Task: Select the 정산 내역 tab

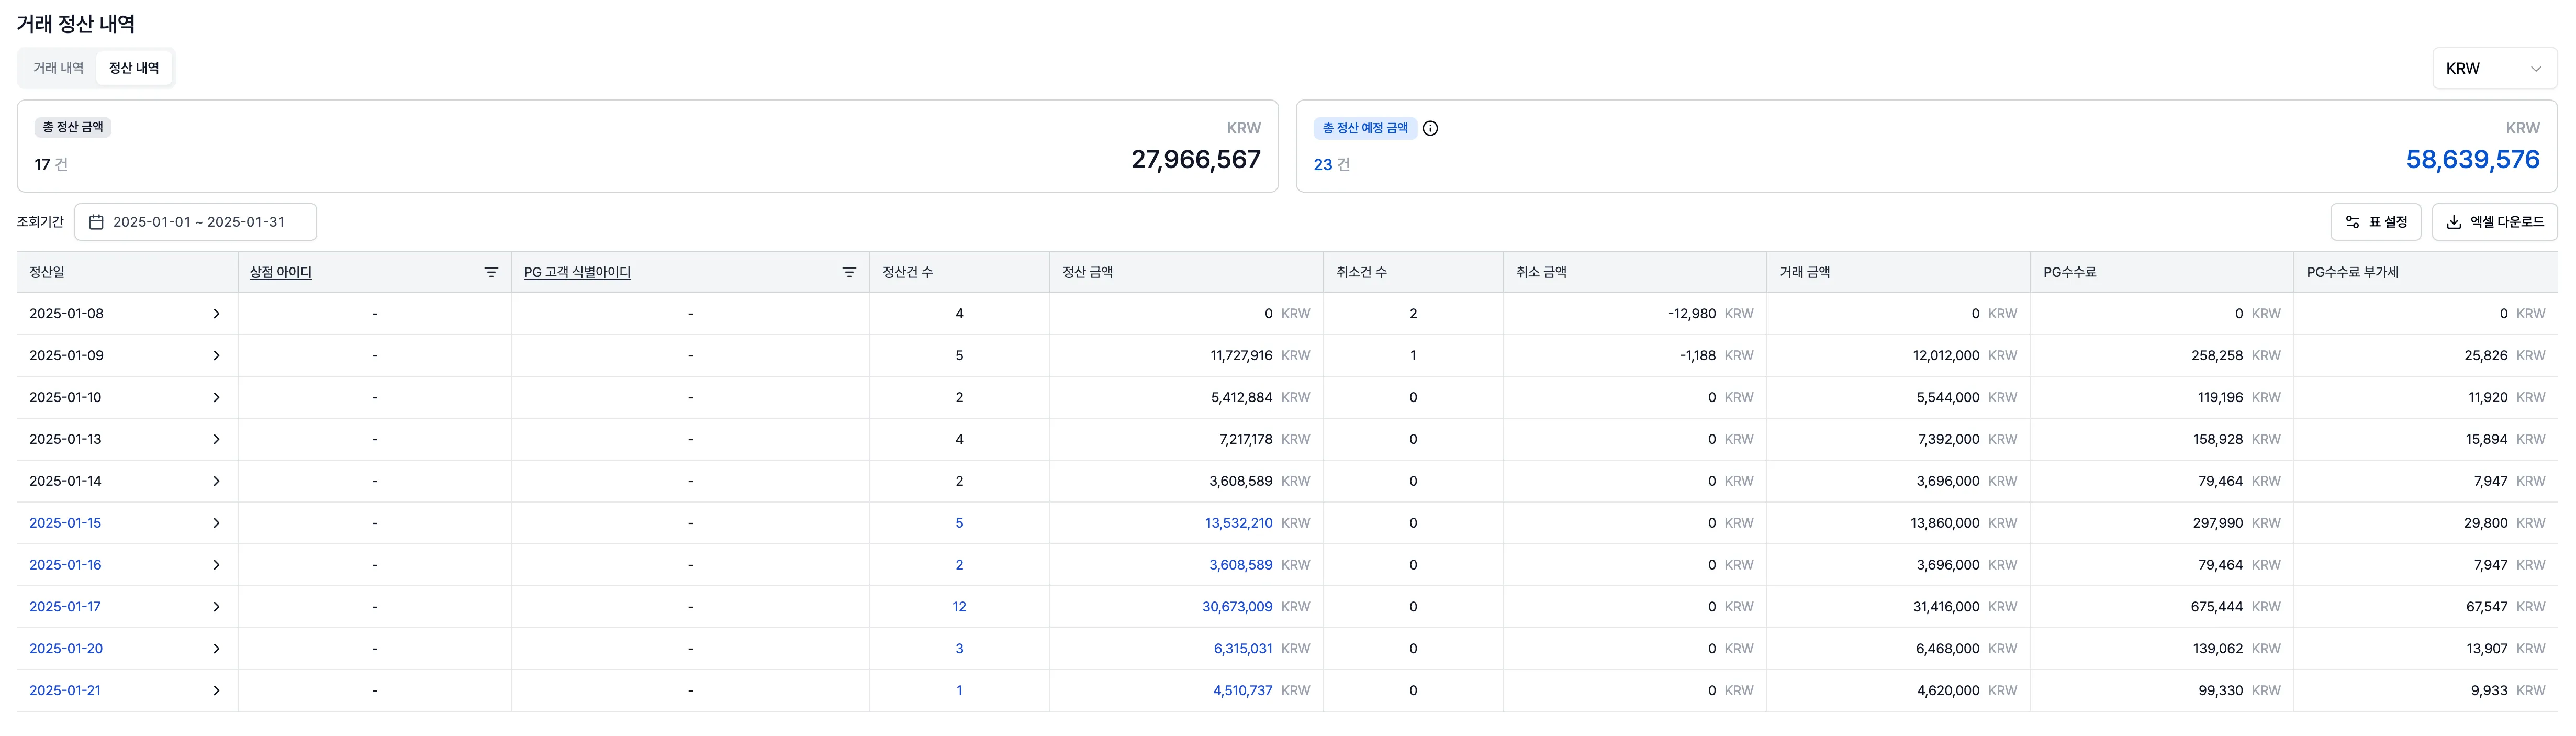Action: [134, 68]
